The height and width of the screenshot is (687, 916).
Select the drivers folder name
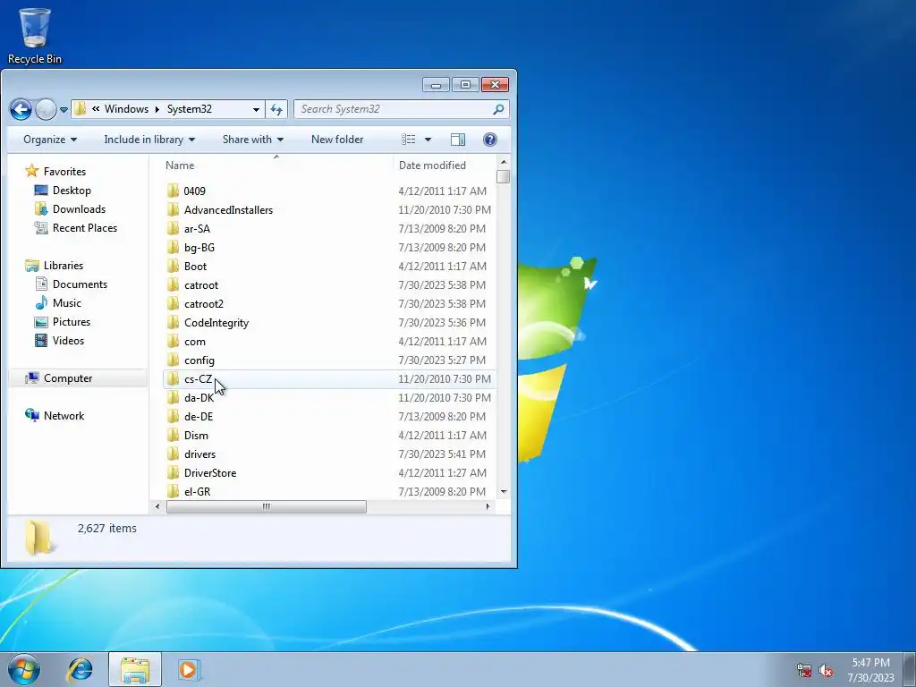pos(199,454)
